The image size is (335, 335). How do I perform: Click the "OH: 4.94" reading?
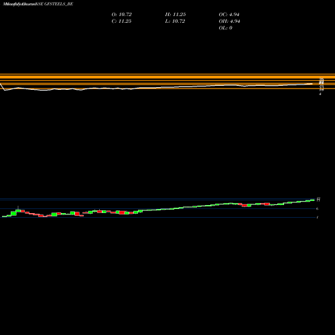click(229, 21)
